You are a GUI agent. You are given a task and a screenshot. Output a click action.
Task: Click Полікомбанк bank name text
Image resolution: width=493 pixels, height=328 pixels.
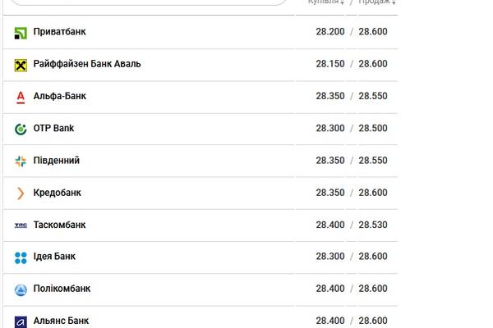[x=62, y=289]
